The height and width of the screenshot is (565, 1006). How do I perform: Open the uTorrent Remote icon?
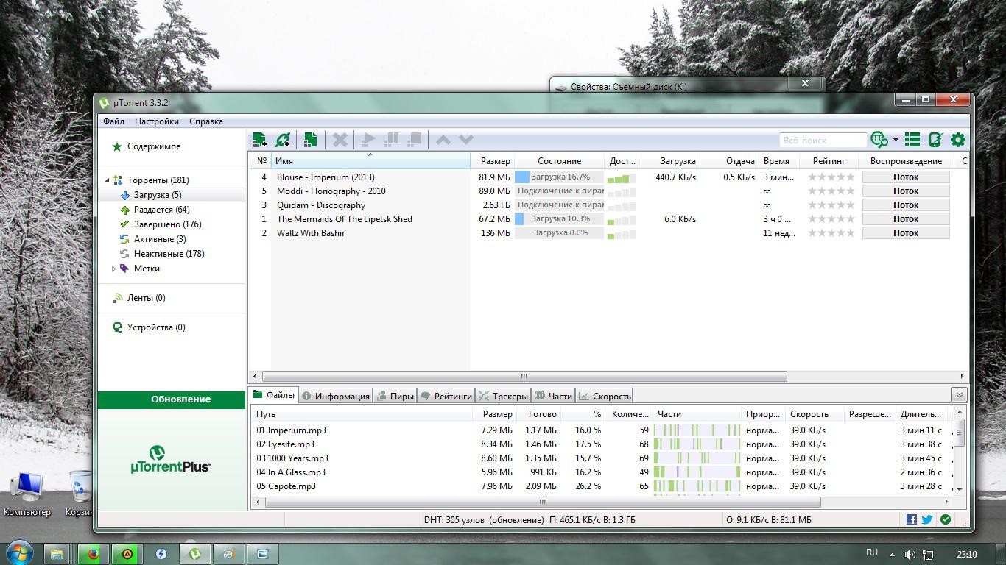tap(935, 139)
